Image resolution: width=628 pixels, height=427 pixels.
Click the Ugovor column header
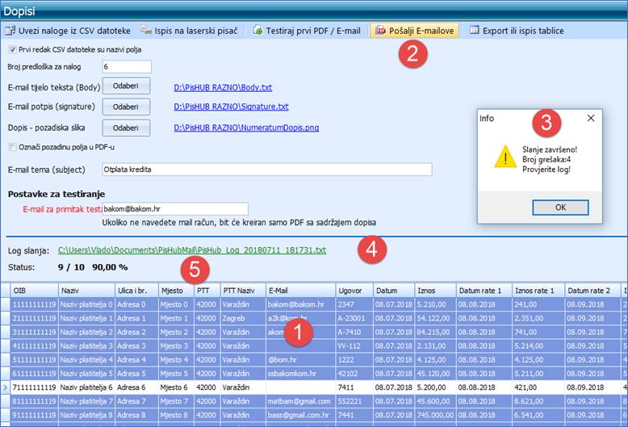(354, 291)
